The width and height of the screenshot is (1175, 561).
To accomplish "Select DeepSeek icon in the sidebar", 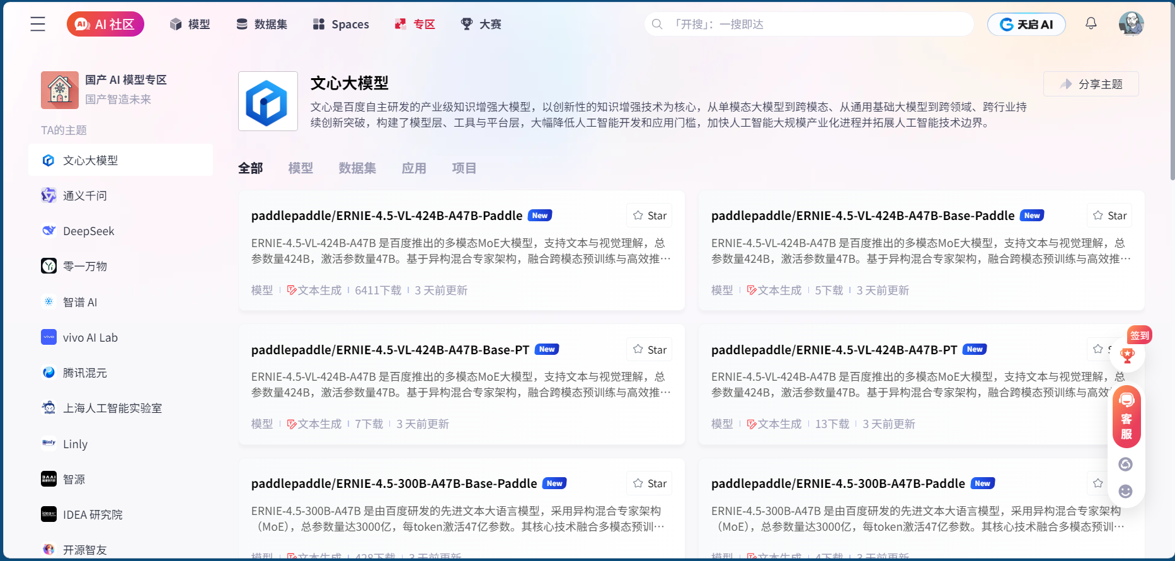I will pyautogui.click(x=49, y=231).
